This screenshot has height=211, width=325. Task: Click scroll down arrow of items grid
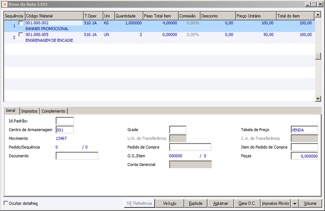(318, 99)
